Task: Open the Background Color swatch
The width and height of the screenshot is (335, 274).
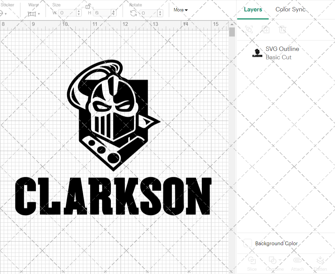Action: (x=247, y=244)
